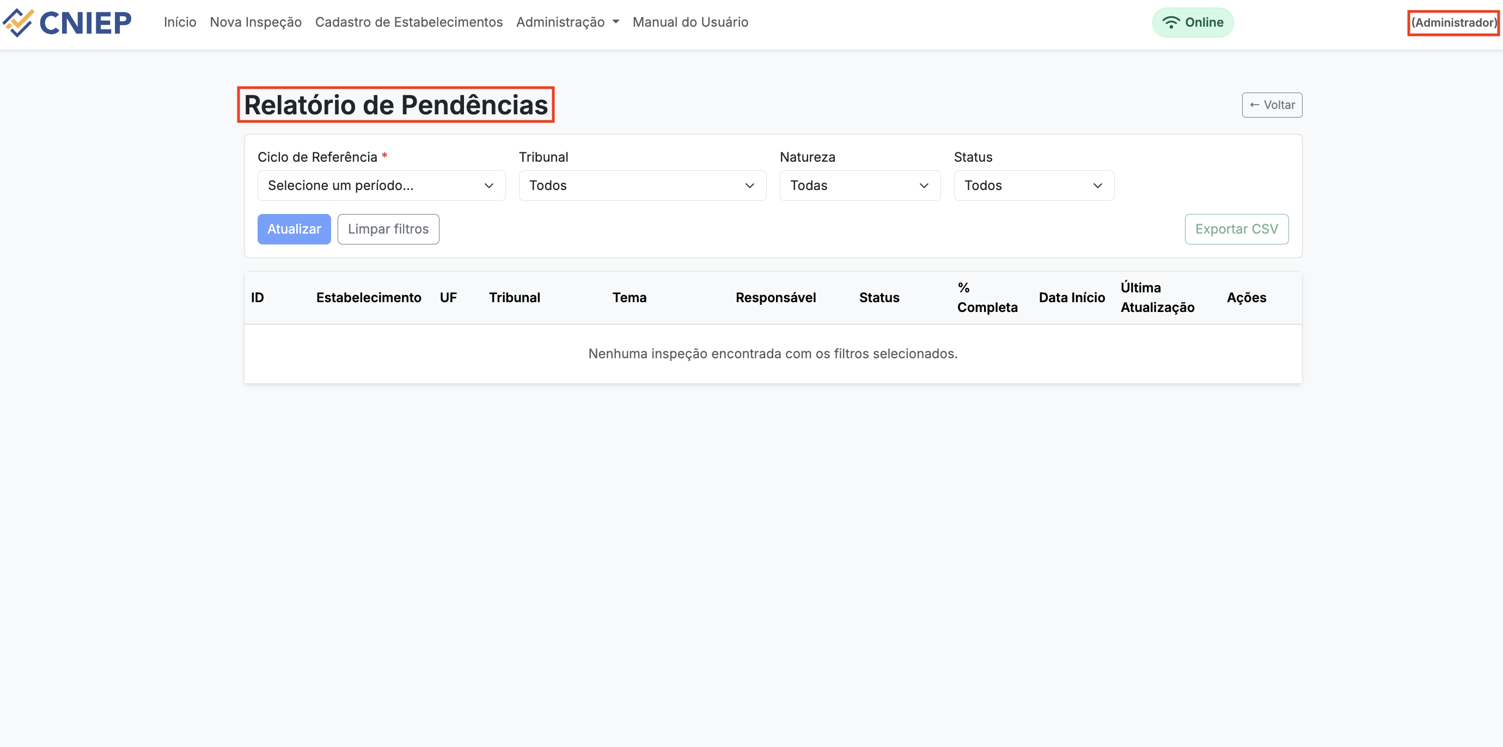Click the Última Atualização column header
The height and width of the screenshot is (747, 1503).
point(1157,297)
